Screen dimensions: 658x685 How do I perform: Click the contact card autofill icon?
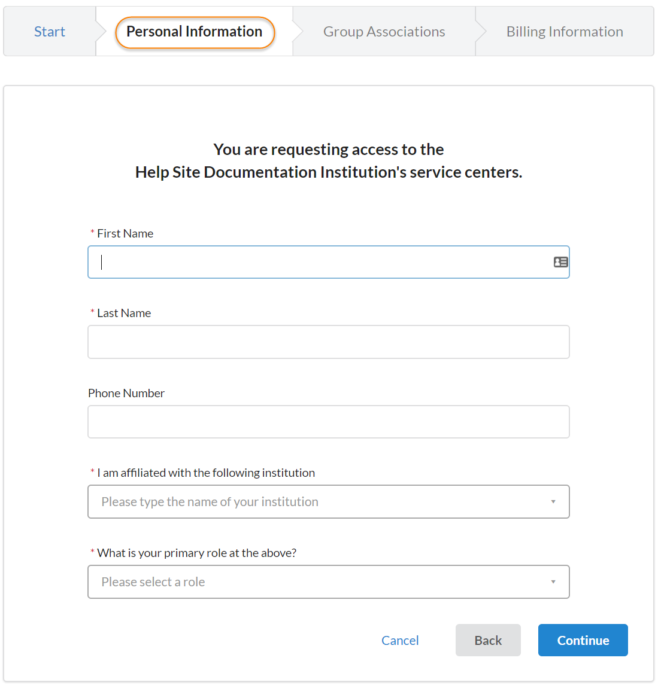(560, 262)
